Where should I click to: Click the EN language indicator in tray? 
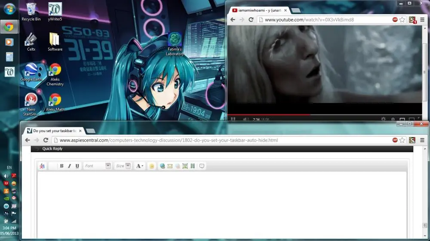[x=9, y=167]
